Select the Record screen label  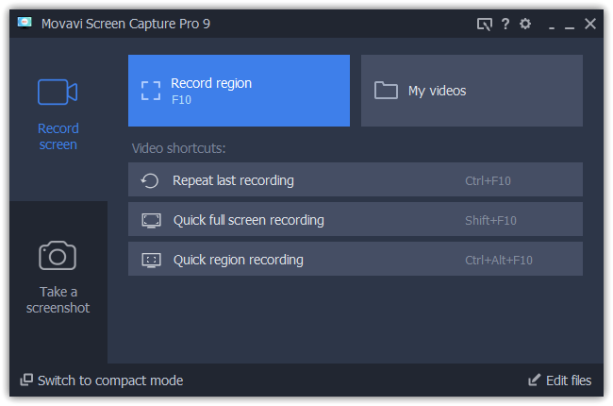[x=58, y=136]
